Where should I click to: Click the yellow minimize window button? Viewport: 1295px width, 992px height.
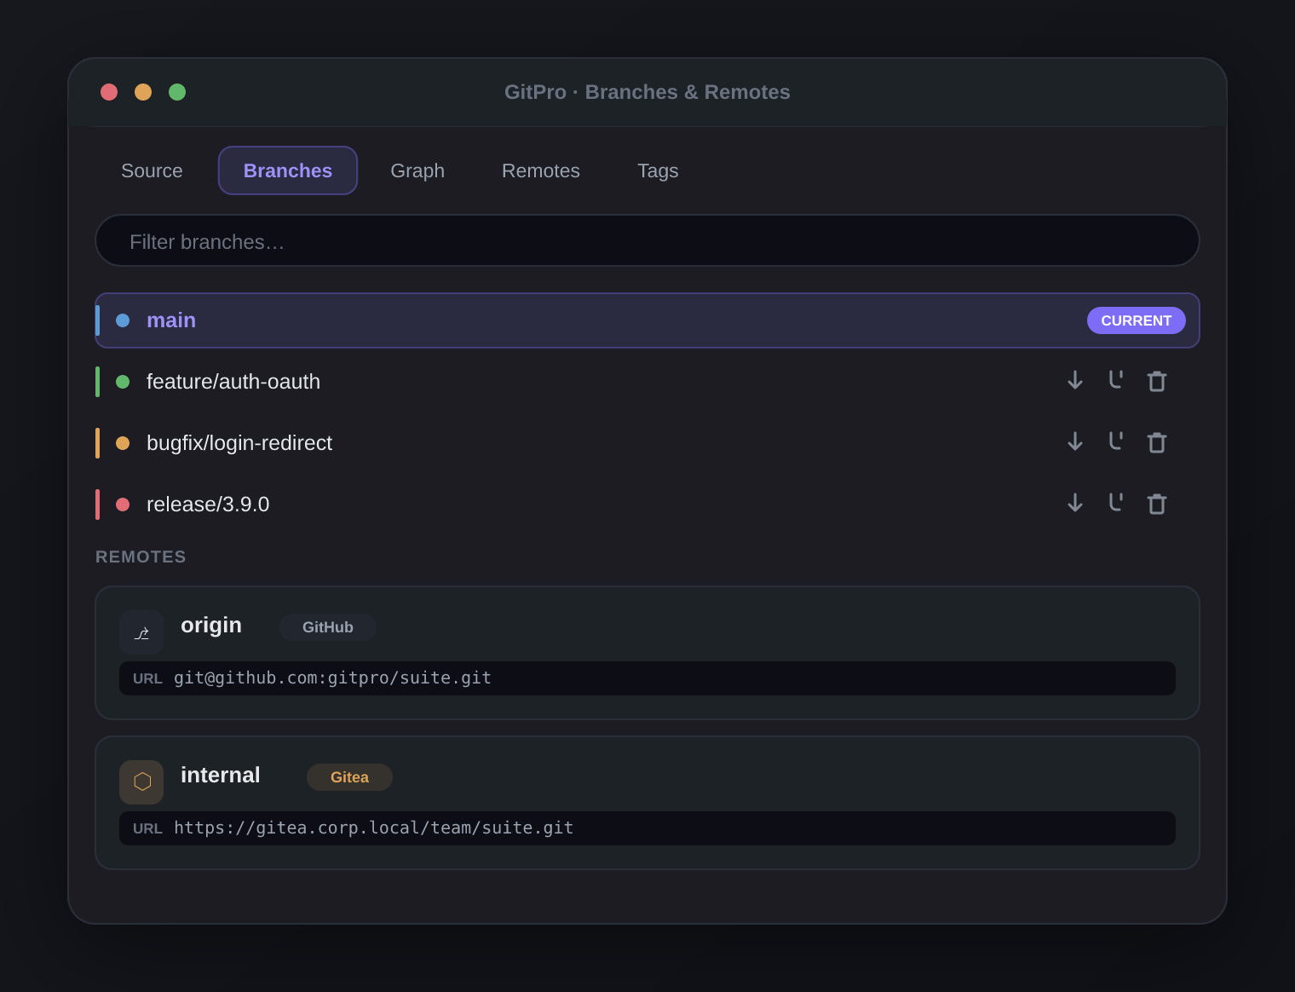143,92
